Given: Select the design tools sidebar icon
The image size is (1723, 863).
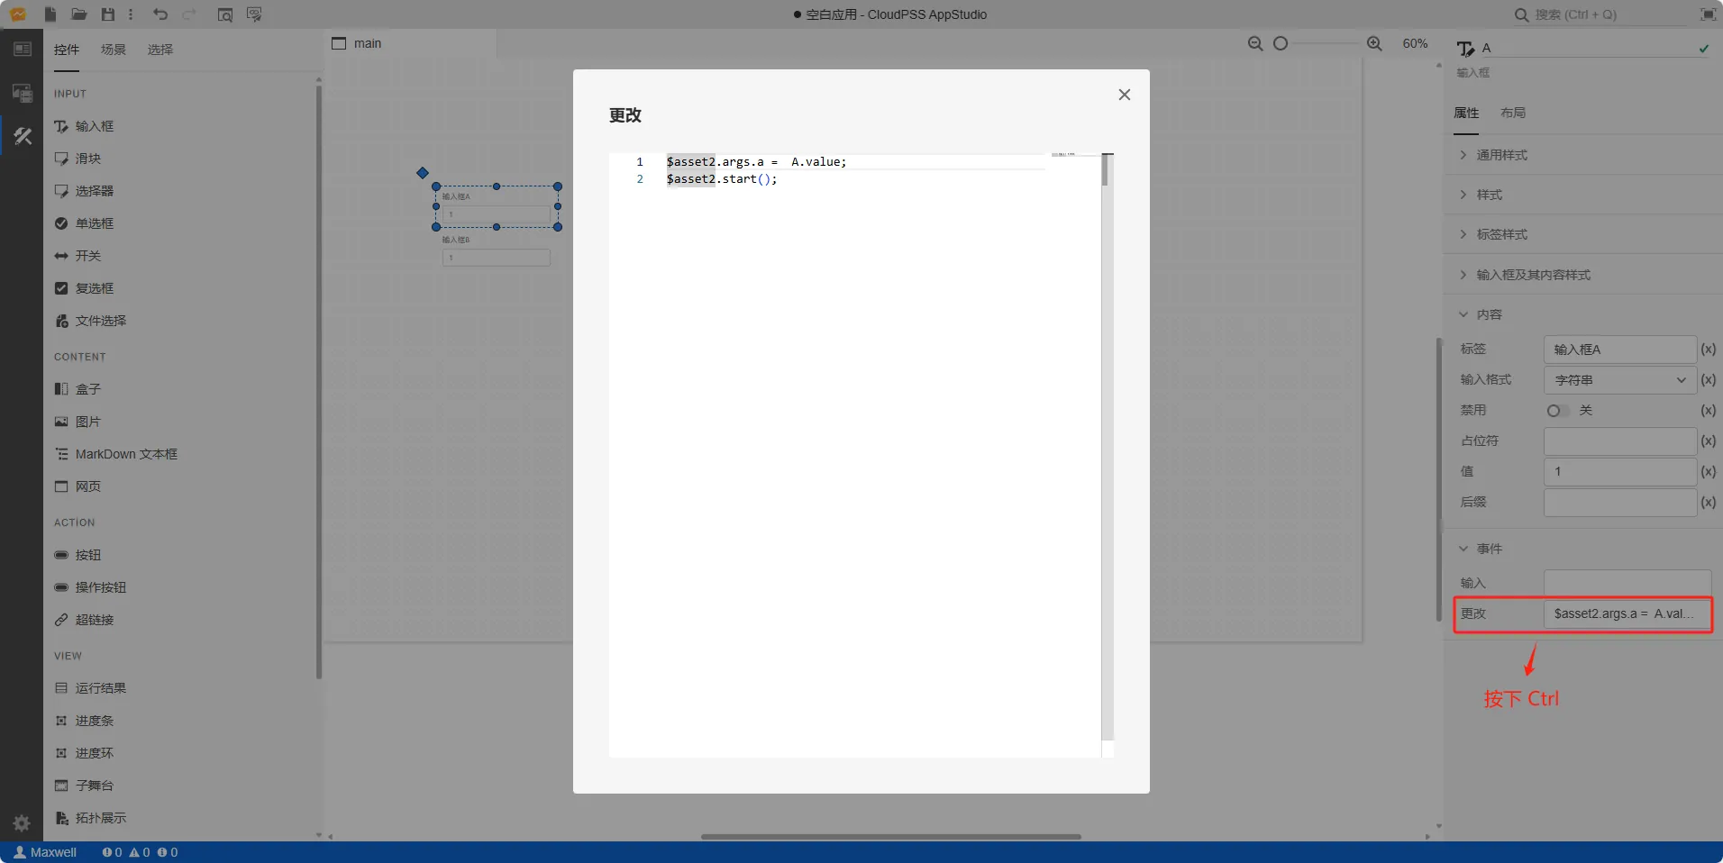Looking at the screenshot, I should coord(23,136).
